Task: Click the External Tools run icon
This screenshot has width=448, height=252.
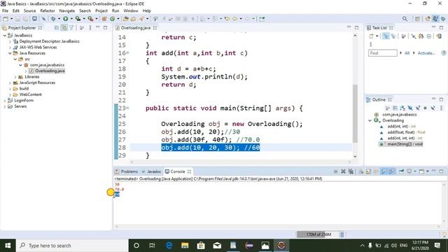Action: (x=90, y=19)
